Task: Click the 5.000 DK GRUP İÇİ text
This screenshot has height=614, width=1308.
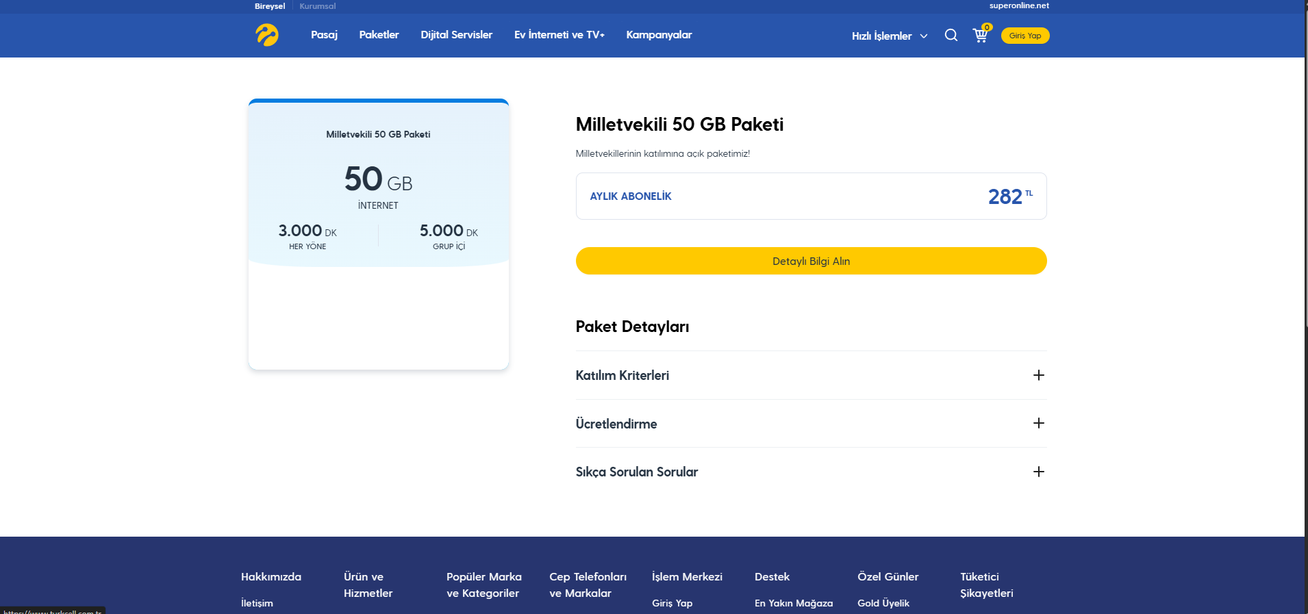Action: tap(449, 236)
